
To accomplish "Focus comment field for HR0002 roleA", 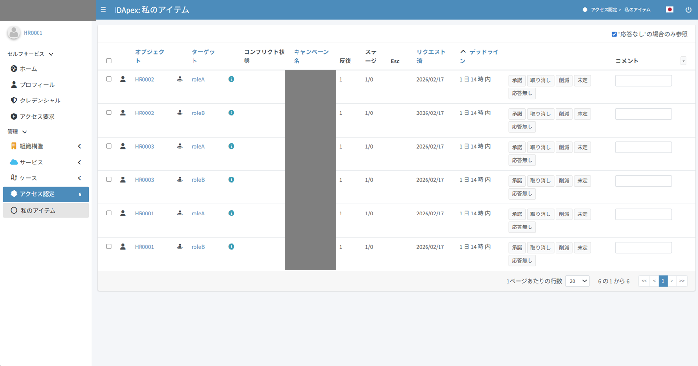I will coord(643,80).
